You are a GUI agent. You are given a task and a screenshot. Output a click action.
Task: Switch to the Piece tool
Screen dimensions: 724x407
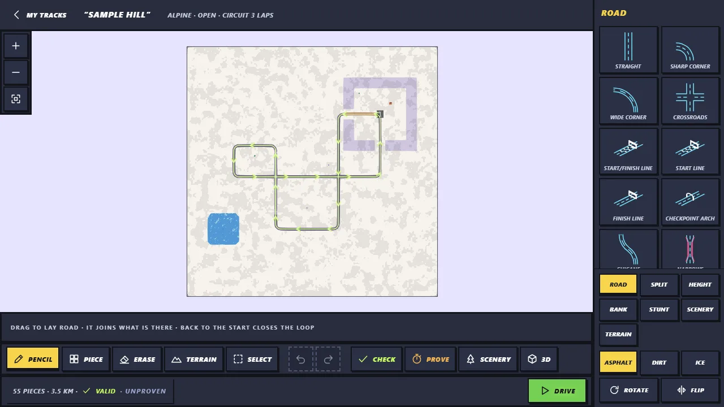click(x=86, y=359)
